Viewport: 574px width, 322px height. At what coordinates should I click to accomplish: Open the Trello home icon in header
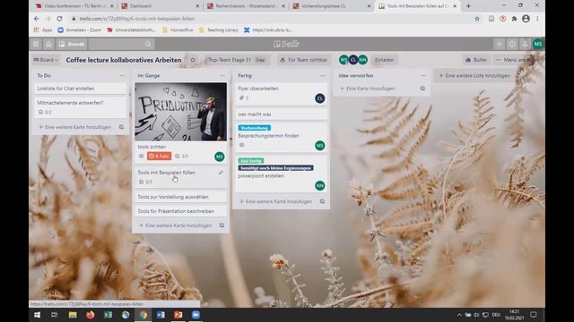48,44
